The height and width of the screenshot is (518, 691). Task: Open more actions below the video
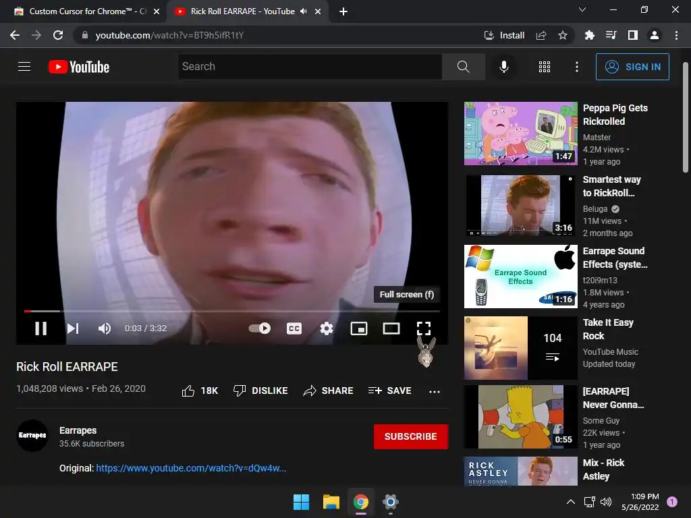point(435,392)
